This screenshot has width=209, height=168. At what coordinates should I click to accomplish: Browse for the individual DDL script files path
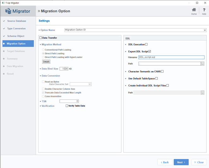pyautogui.click(x=202, y=93)
